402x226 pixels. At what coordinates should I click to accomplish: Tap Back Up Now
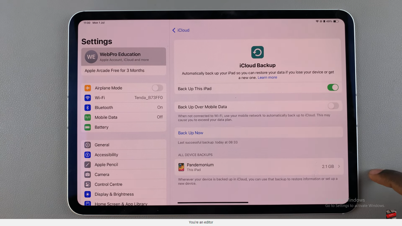tap(191, 133)
